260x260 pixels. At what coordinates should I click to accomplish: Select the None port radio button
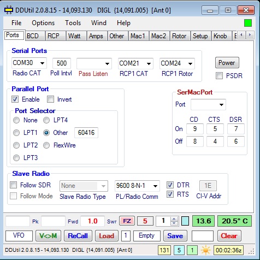16,120
